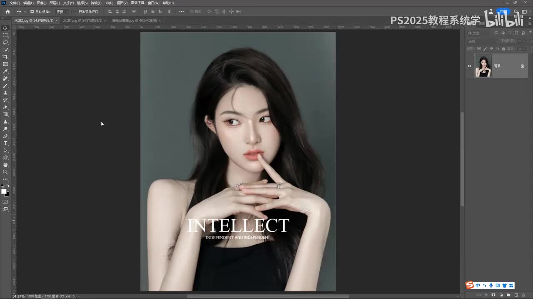Reset default foreground and background colors

click(2, 186)
